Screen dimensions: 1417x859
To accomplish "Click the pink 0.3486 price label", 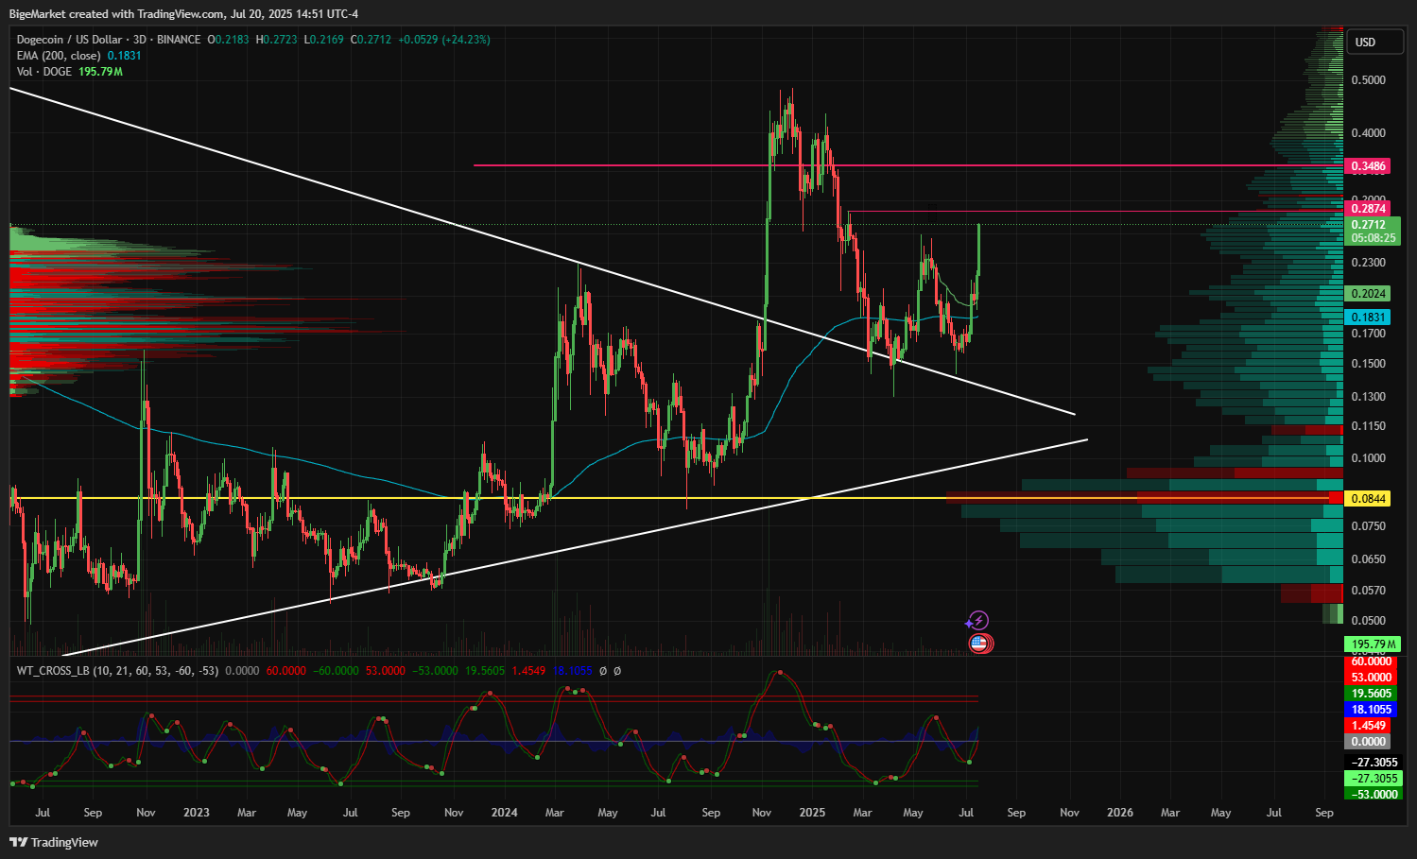I will coord(1368,166).
